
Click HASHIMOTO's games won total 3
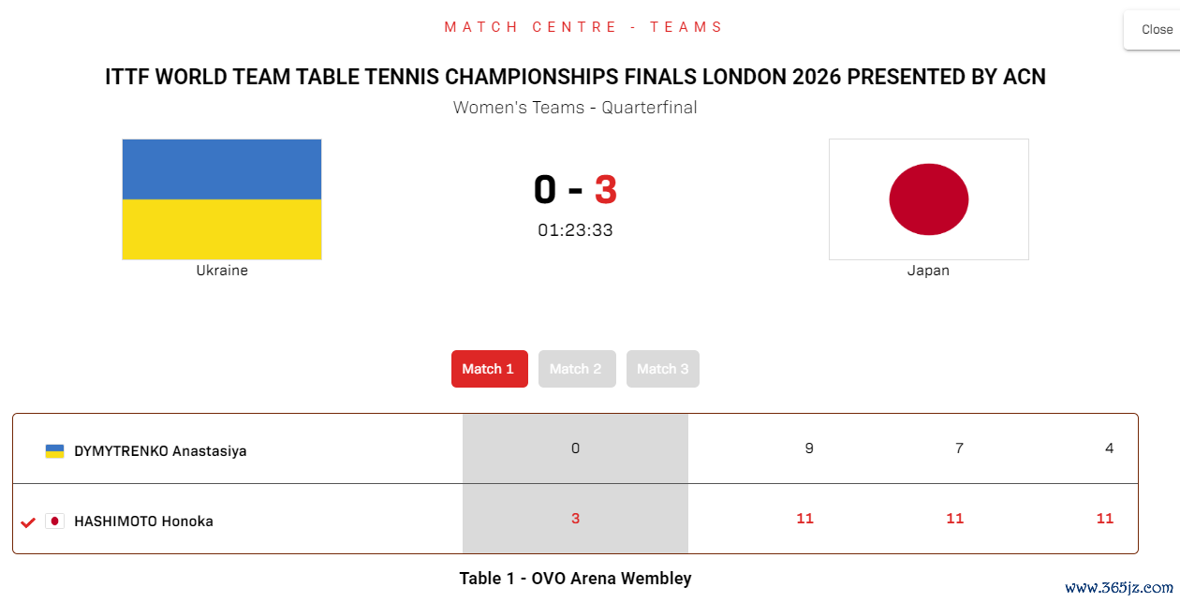tap(575, 519)
